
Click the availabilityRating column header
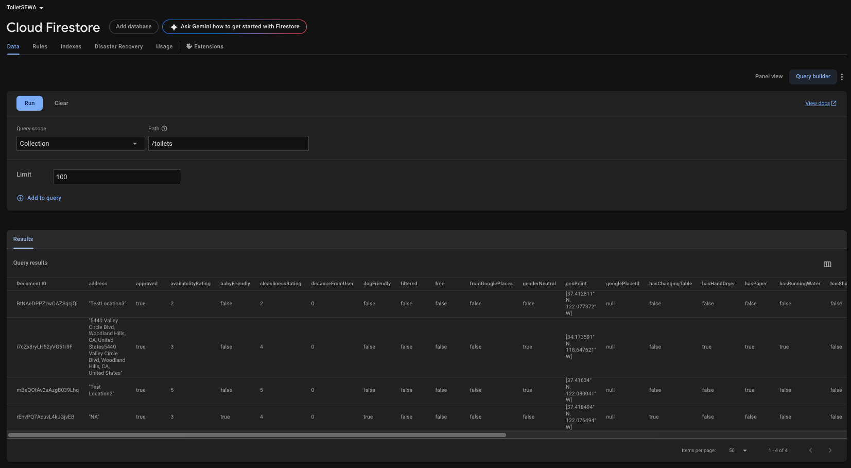click(x=190, y=284)
